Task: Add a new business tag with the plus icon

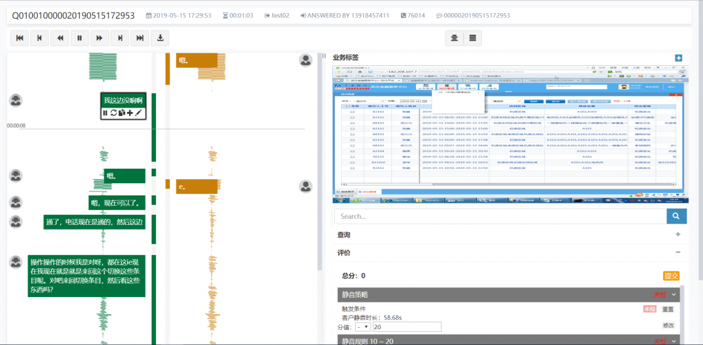Action: point(678,58)
